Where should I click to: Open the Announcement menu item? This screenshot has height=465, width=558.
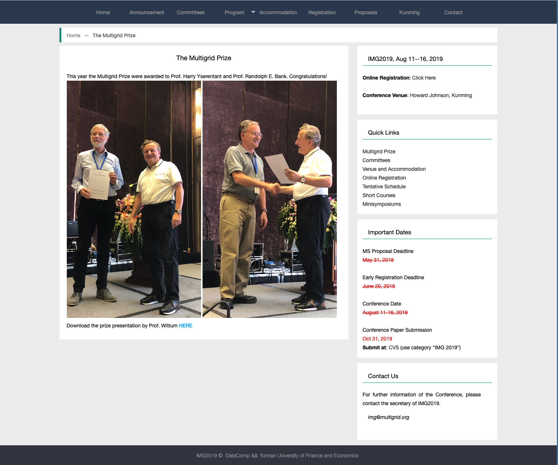[147, 12]
